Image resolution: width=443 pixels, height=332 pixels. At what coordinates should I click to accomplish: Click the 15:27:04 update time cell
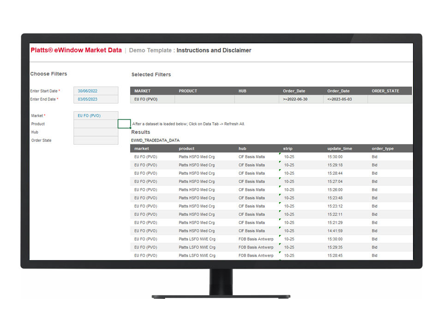click(x=335, y=181)
